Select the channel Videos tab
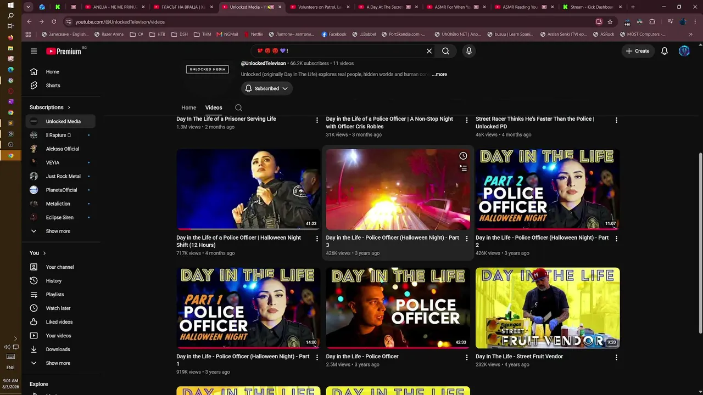The image size is (703, 395). (x=214, y=108)
